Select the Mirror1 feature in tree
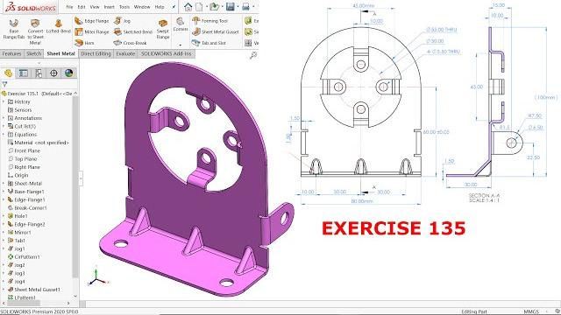Image resolution: width=561 pixels, height=315 pixels. [19, 233]
